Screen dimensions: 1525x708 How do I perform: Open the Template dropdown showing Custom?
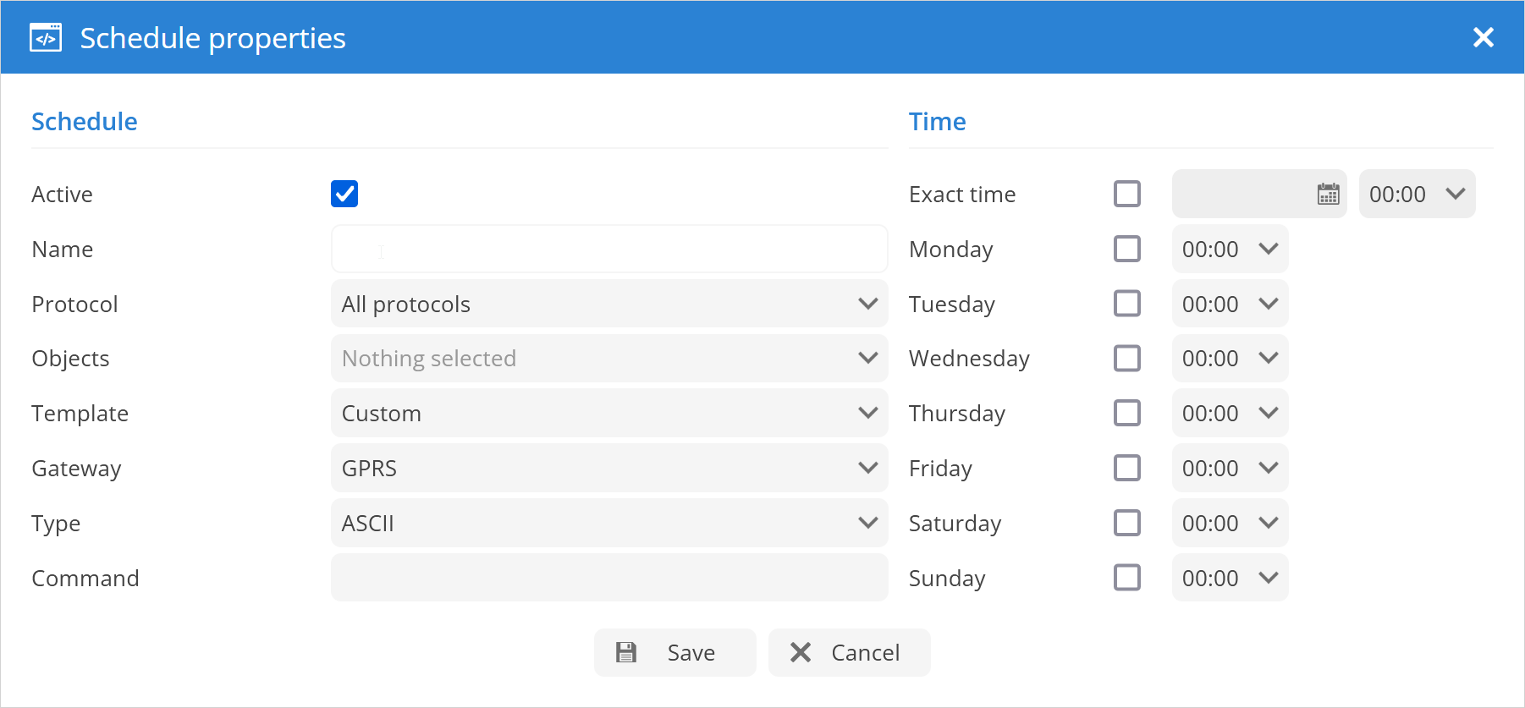[x=608, y=414]
